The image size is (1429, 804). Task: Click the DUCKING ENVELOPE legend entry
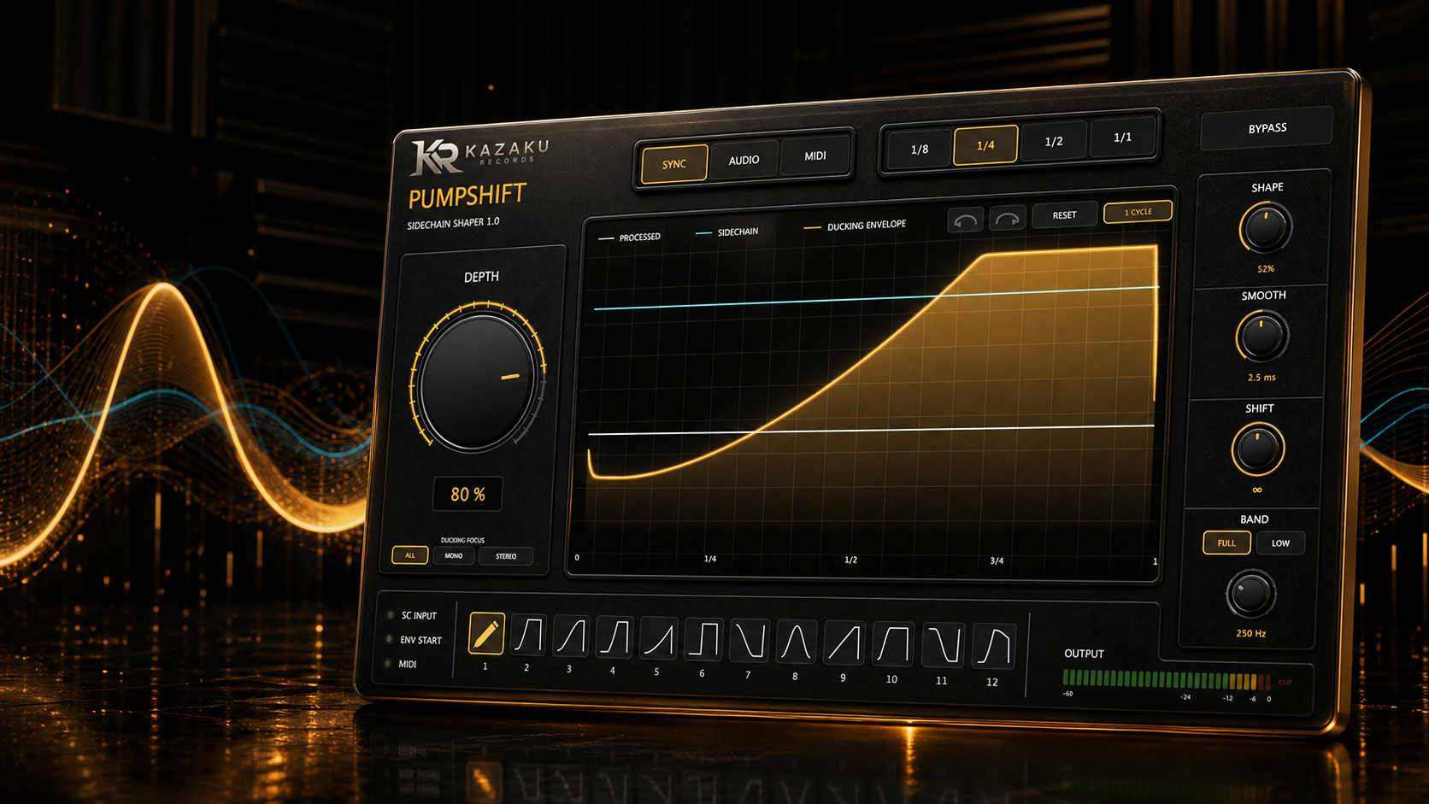coord(856,226)
